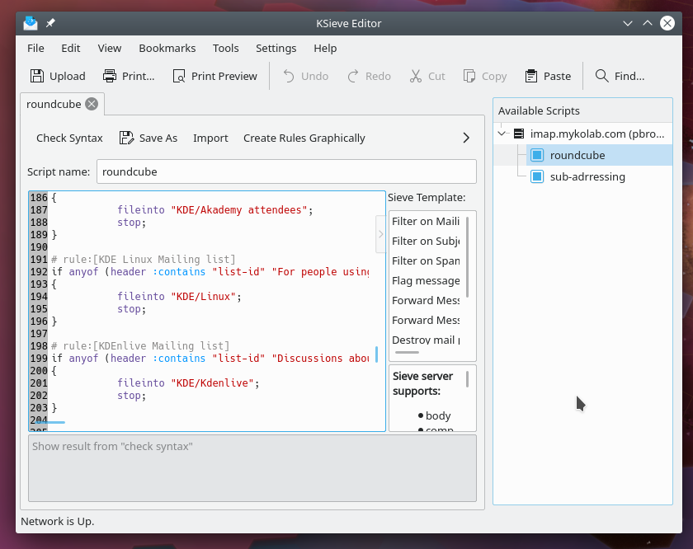The image size is (693, 549).
Task: Collapse the imap.mykolab.com server tree
Action: coord(502,134)
